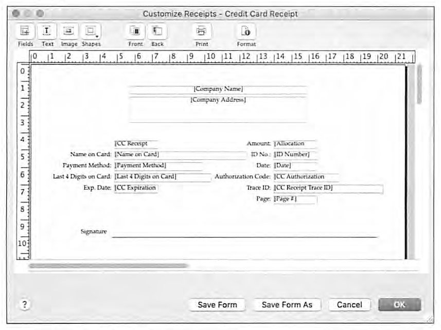Select the [Company Name] field
Viewport: 441px width, 330px height.
pos(218,89)
